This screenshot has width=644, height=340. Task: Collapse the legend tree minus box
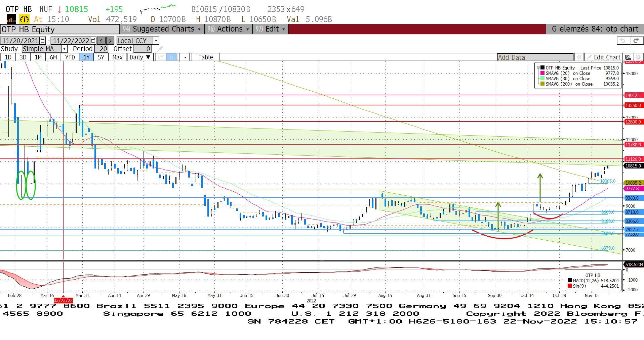click(538, 68)
